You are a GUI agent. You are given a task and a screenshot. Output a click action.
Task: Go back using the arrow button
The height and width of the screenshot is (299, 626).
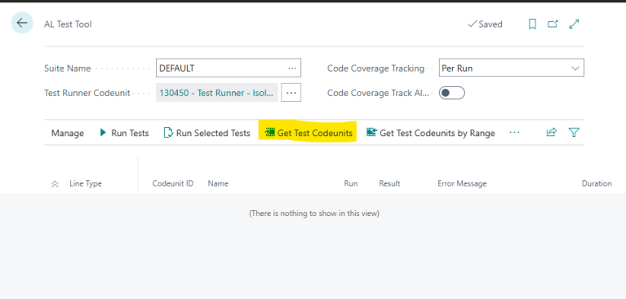pyautogui.click(x=22, y=23)
